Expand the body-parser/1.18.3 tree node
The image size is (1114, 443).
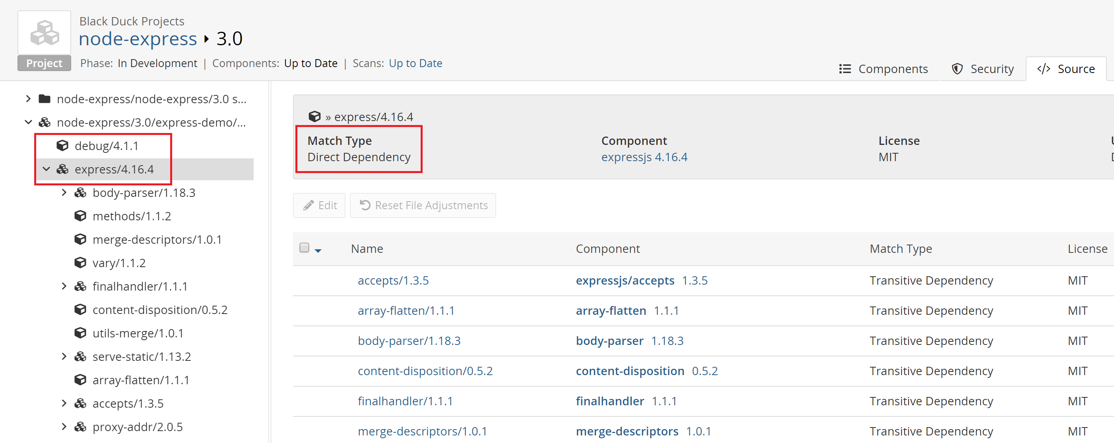pyautogui.click(x=64, y=192)
